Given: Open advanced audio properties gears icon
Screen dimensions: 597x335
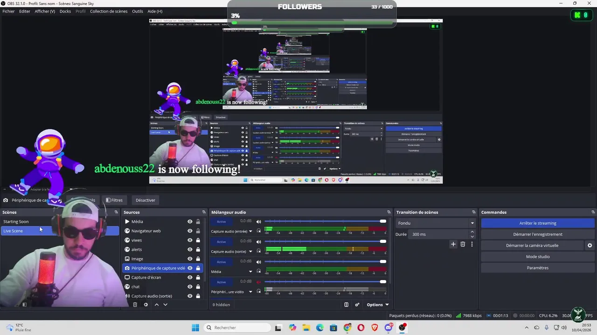Looking at the screenshot, I should click(x=357, y=305).
